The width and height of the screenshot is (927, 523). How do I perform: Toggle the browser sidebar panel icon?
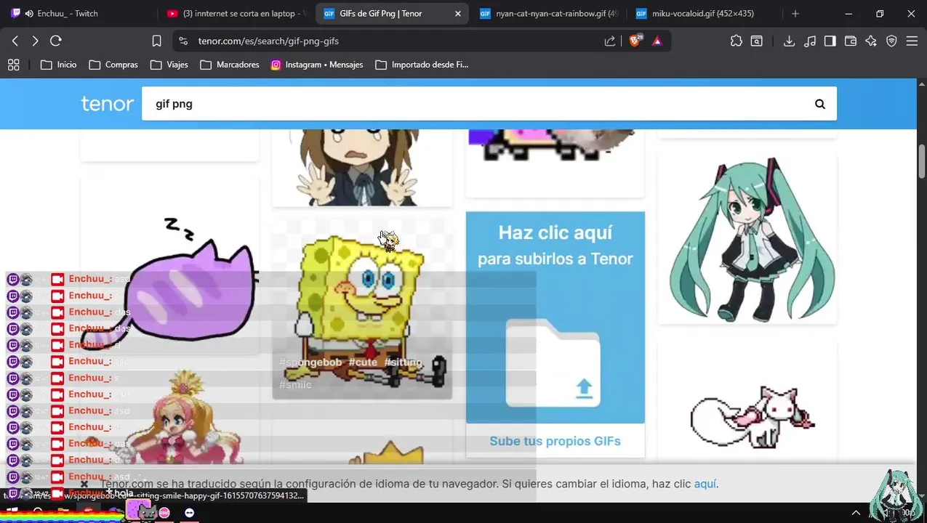click(x=830, y=41)
